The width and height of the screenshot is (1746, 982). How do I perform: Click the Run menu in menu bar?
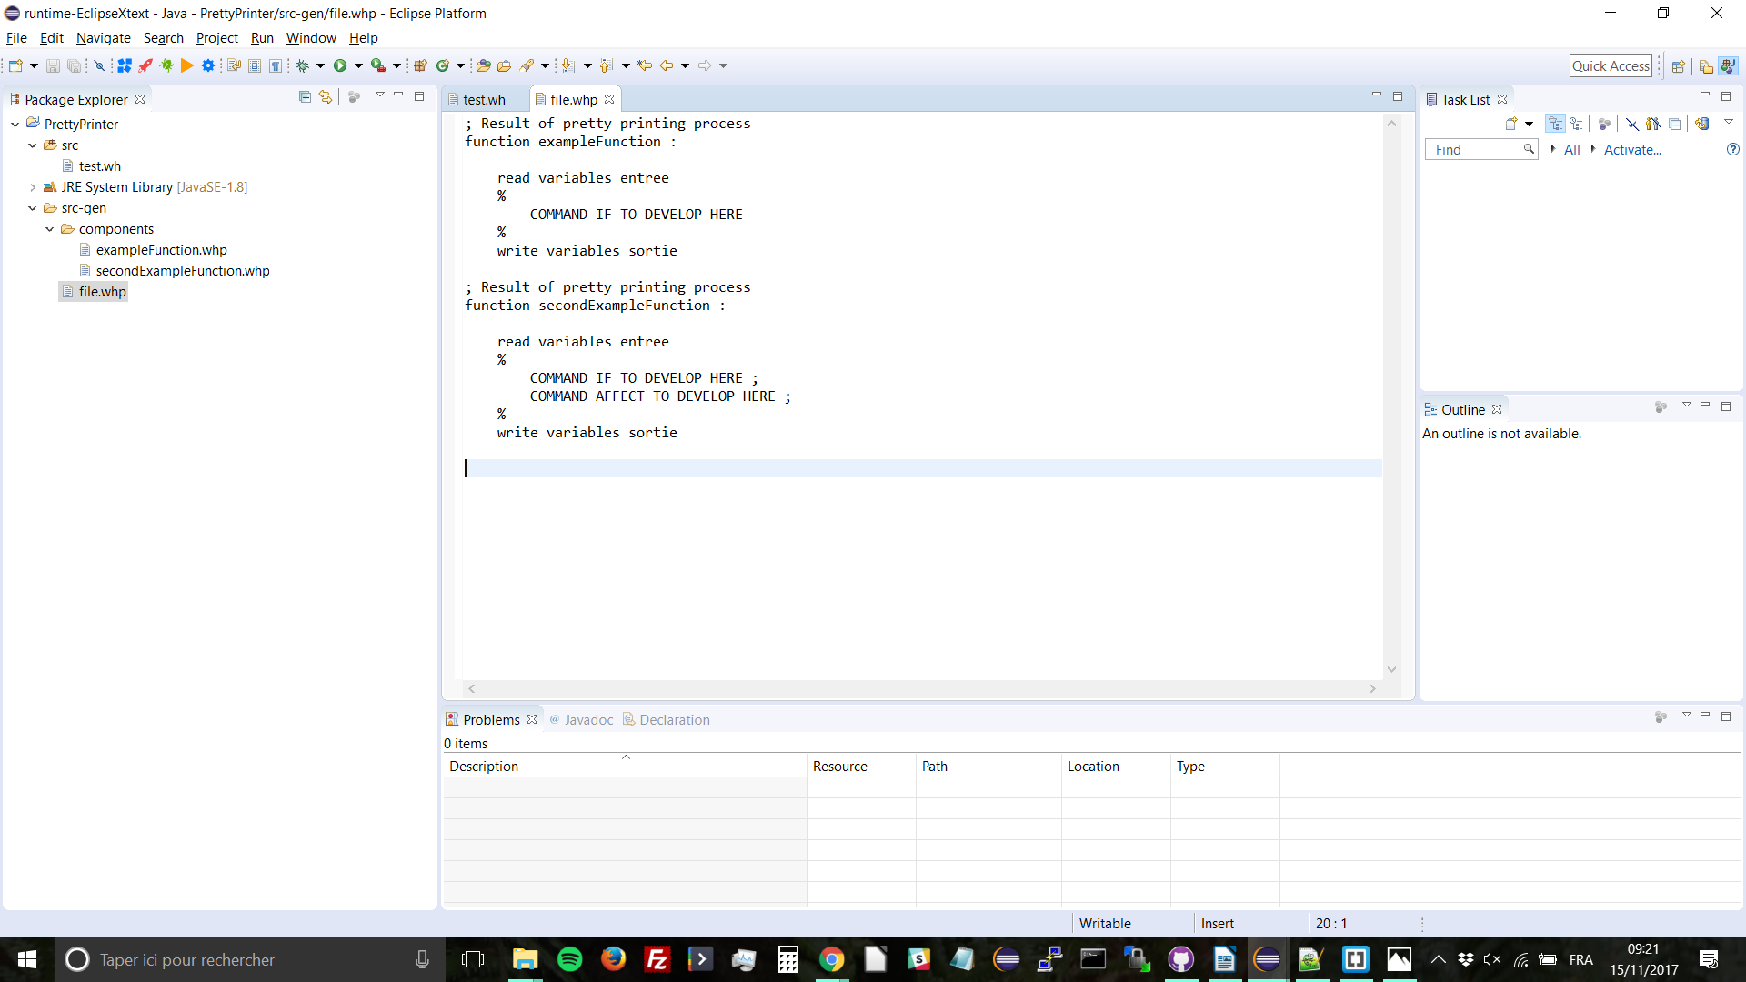pos(263,37)
